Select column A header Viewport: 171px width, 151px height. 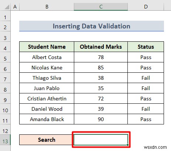pyautogui.click(x=15, y=7)
